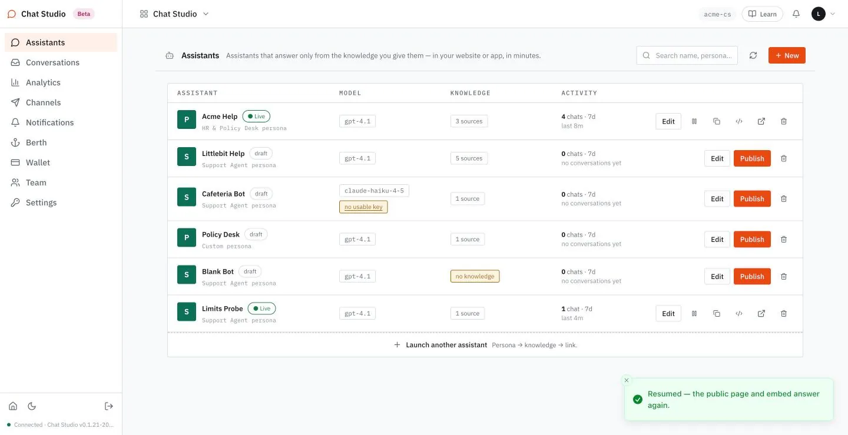
Task: Delete the Acme Help assistant
Action: 784,121
